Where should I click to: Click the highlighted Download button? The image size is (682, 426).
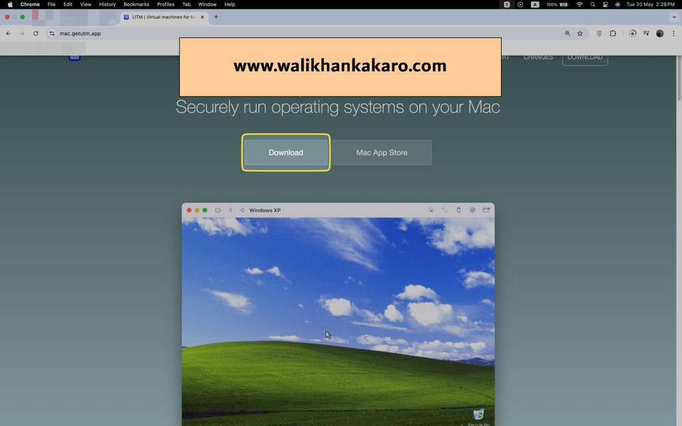(x=286, y=152)
